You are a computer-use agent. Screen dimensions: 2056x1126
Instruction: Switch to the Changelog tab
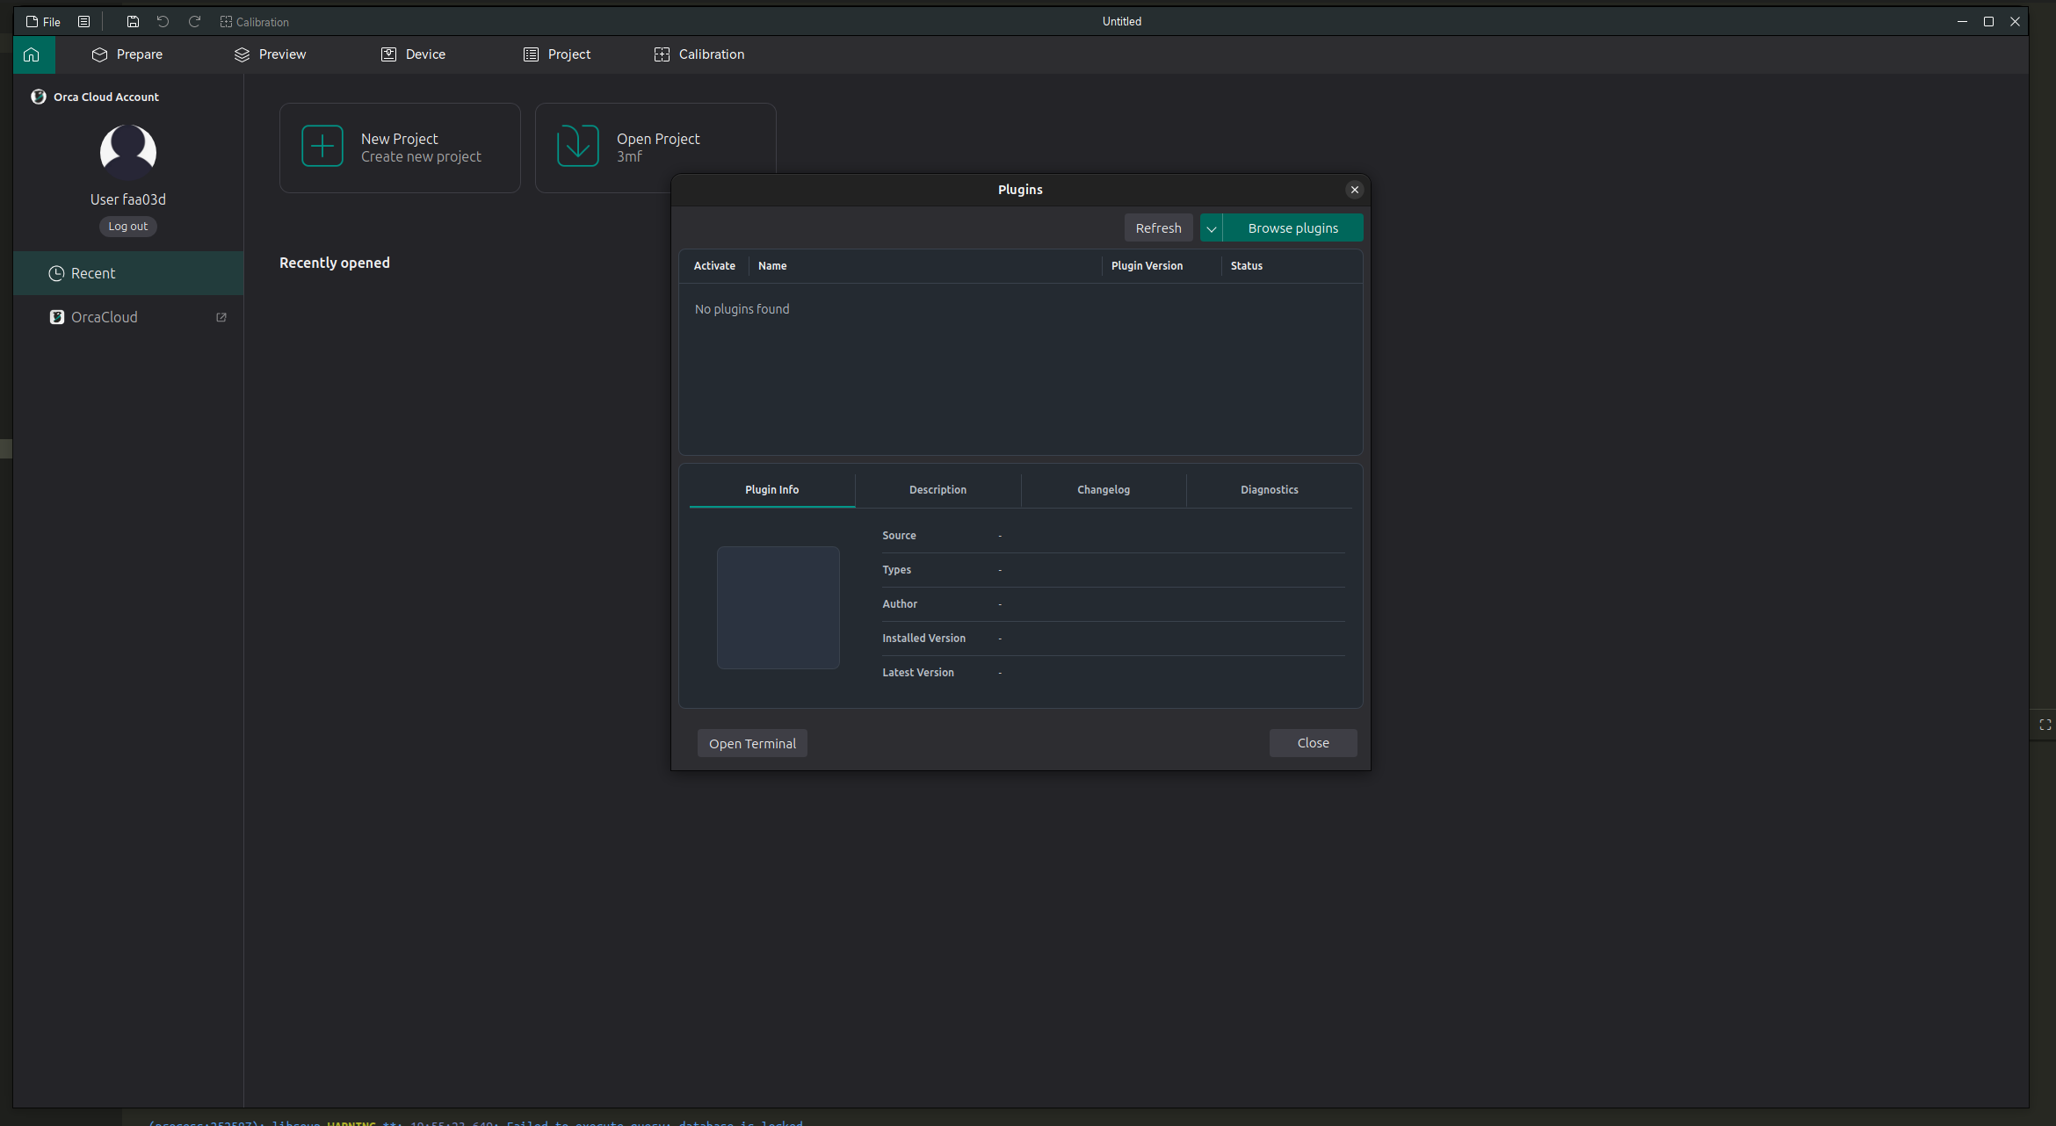pyautogui.click(x=1104, y=490)
